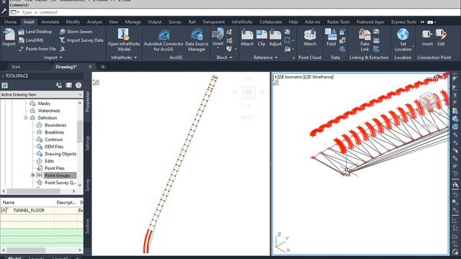
Task: Select Breaklines in the tree
Action: tap(55, 132)
